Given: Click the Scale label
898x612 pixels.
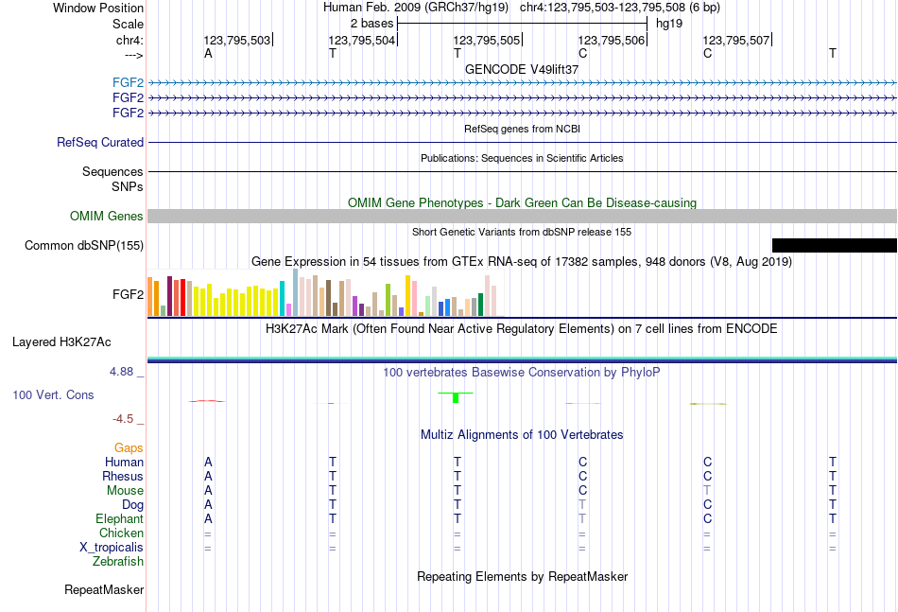Looking at the screenshot, I should 128,24.
